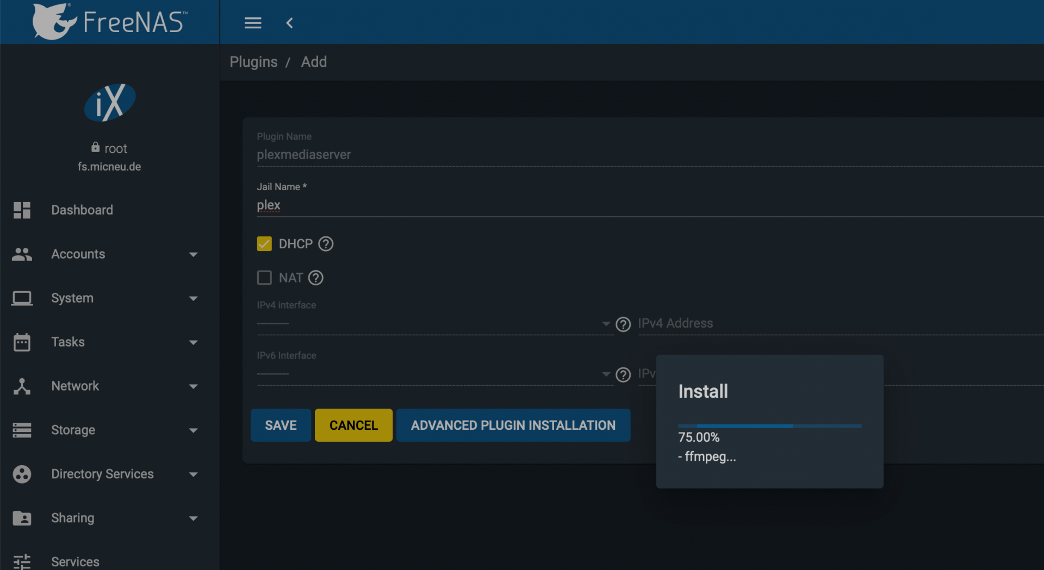This screenshot has height=570, width=1044.
Task: Click the Network topology icon
Action: 22,386
